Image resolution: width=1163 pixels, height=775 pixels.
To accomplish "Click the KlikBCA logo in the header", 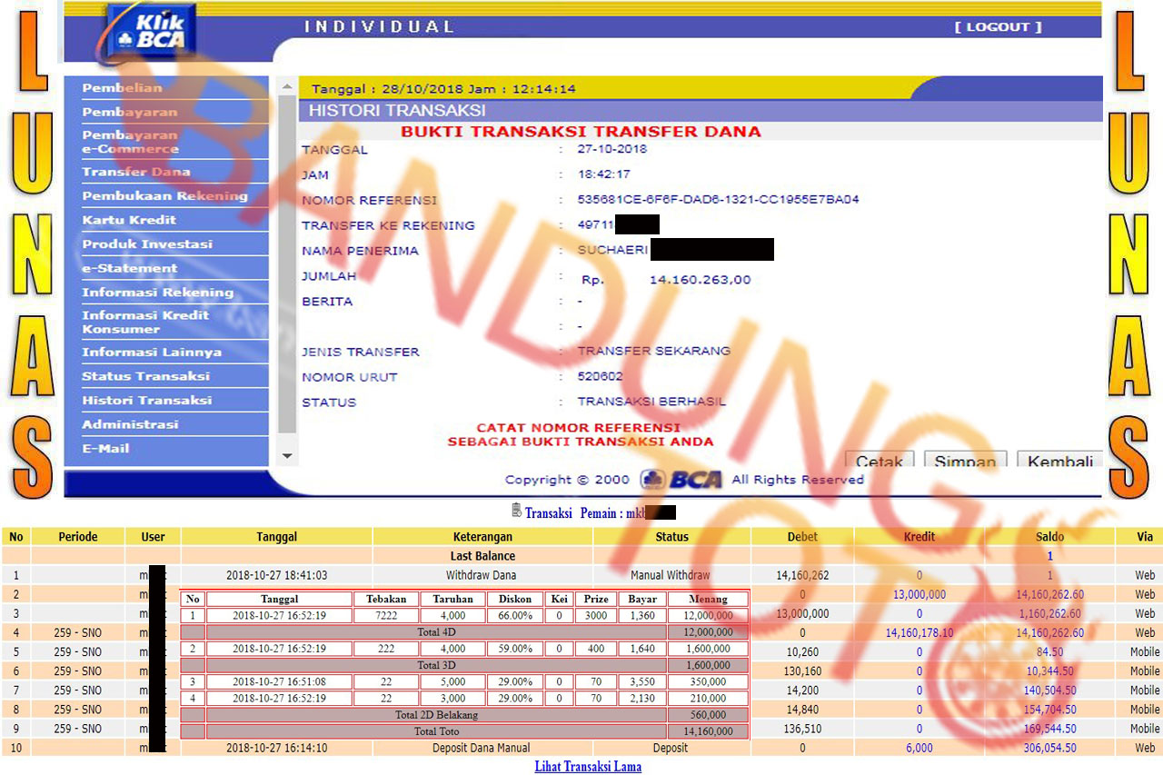I will (x=151, y=32).
